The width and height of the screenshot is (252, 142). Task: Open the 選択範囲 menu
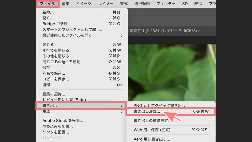tap(142, 4)
